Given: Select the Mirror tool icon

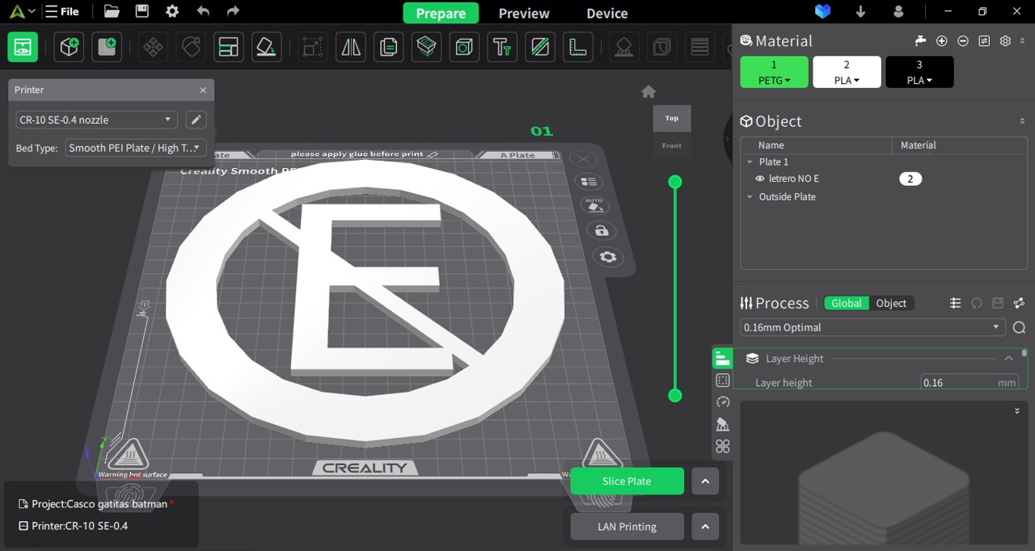Looking at the screenshot, I should coord(351,47).
